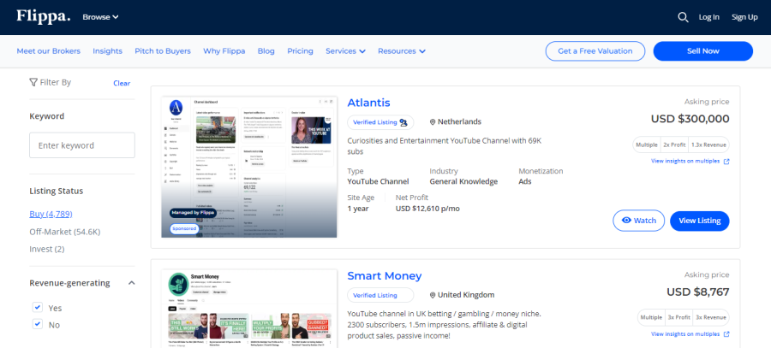Expand the Resources menu
The height and width of the screenshot is (348, 771).
pyautogui.click(x=402, y=51)
